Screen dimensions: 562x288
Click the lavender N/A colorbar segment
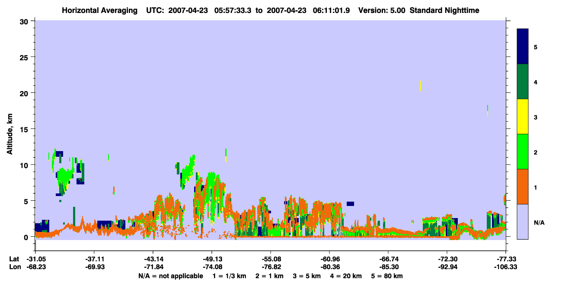[523, 222]
